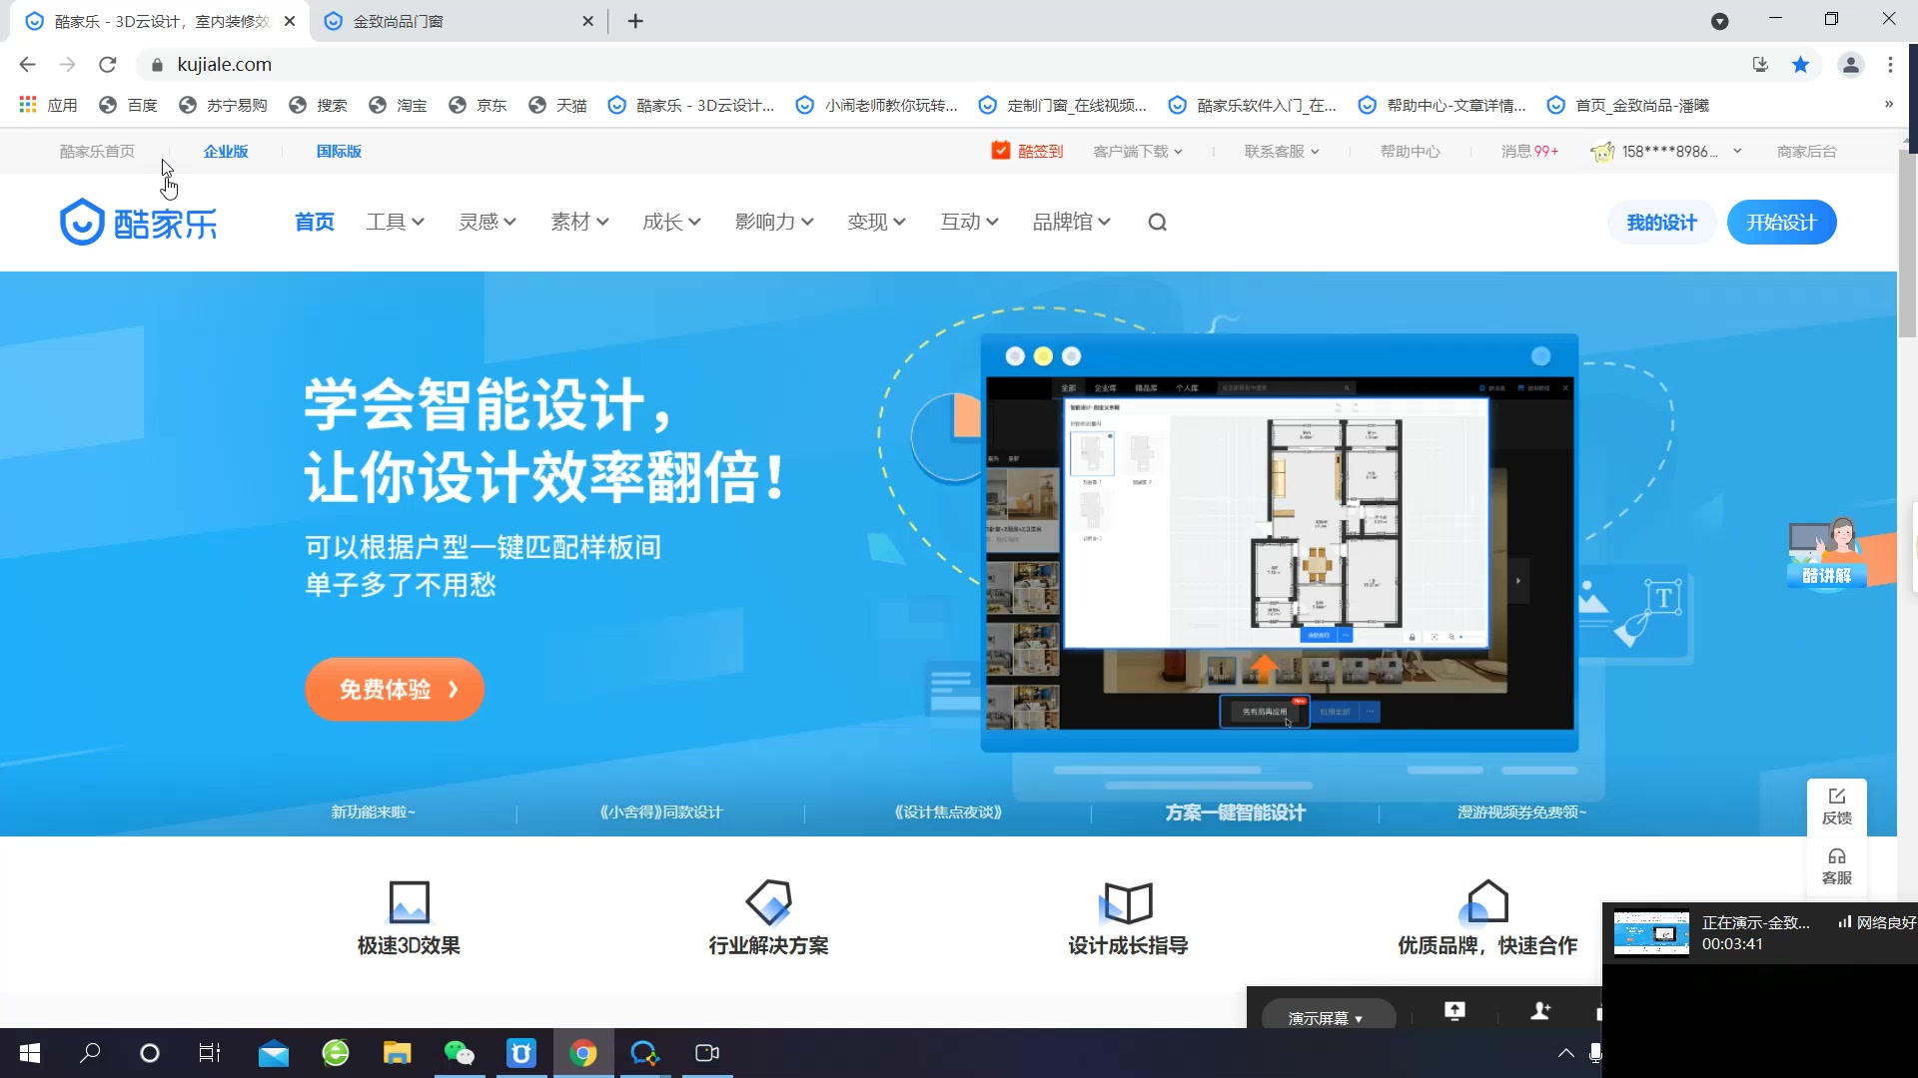Click the Mail app in taskbar
The height and width of the screenshot is (1078, 1918).
click(274, 1053)
